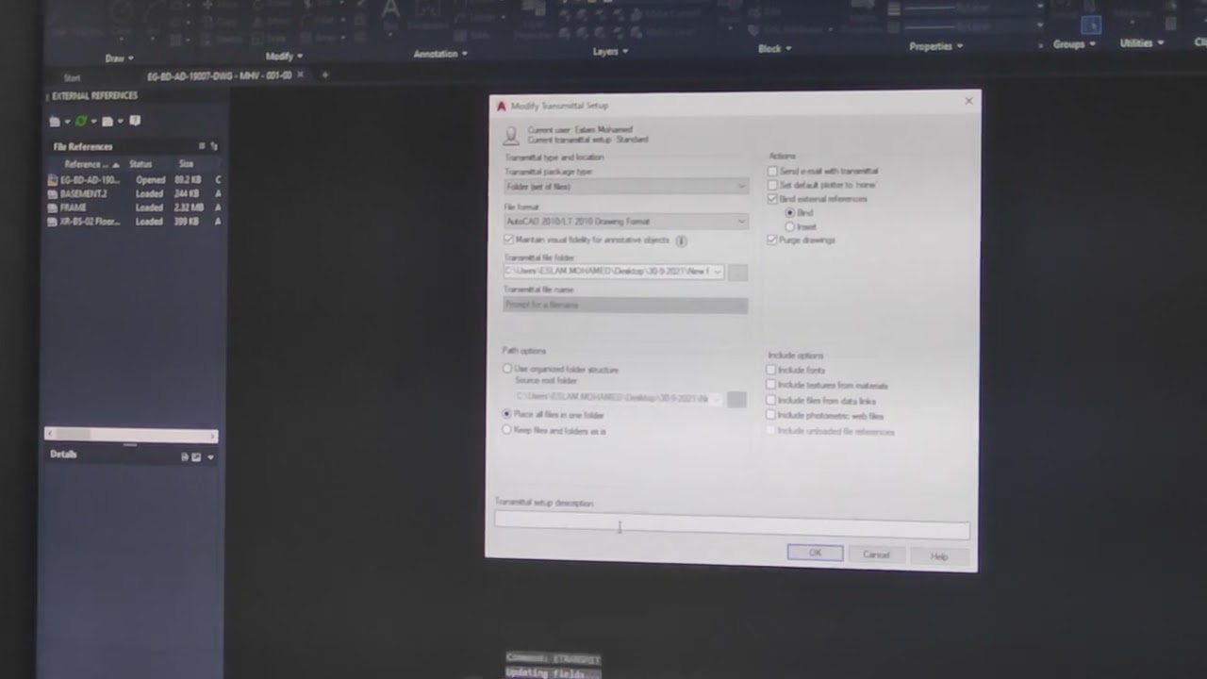Viewport: 1207px width, 679px height.
Task: Open dropdown arrow next to Refresh icon
Action: [93, 122]
